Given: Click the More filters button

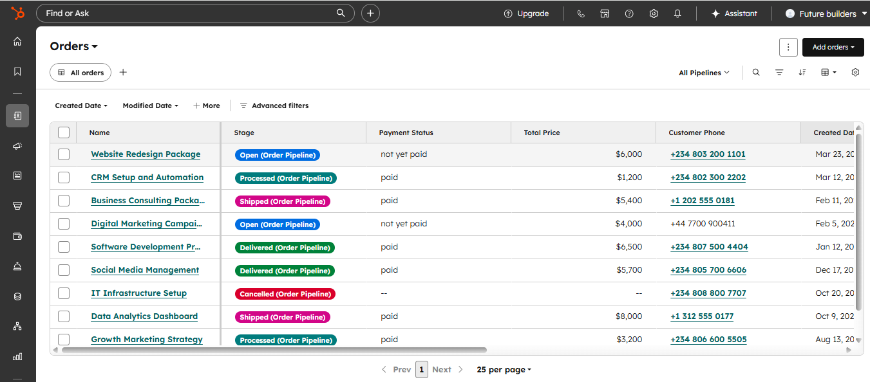Looking at the screenshot, I should point(207,105).
